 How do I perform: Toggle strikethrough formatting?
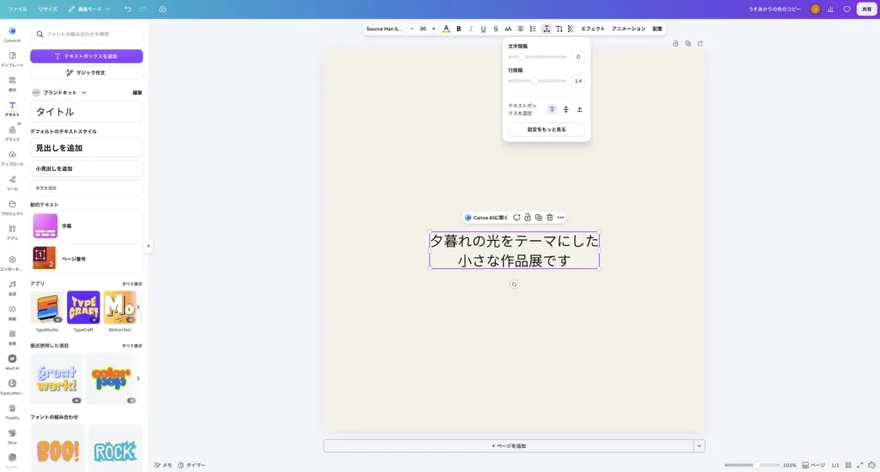point(496,28)
